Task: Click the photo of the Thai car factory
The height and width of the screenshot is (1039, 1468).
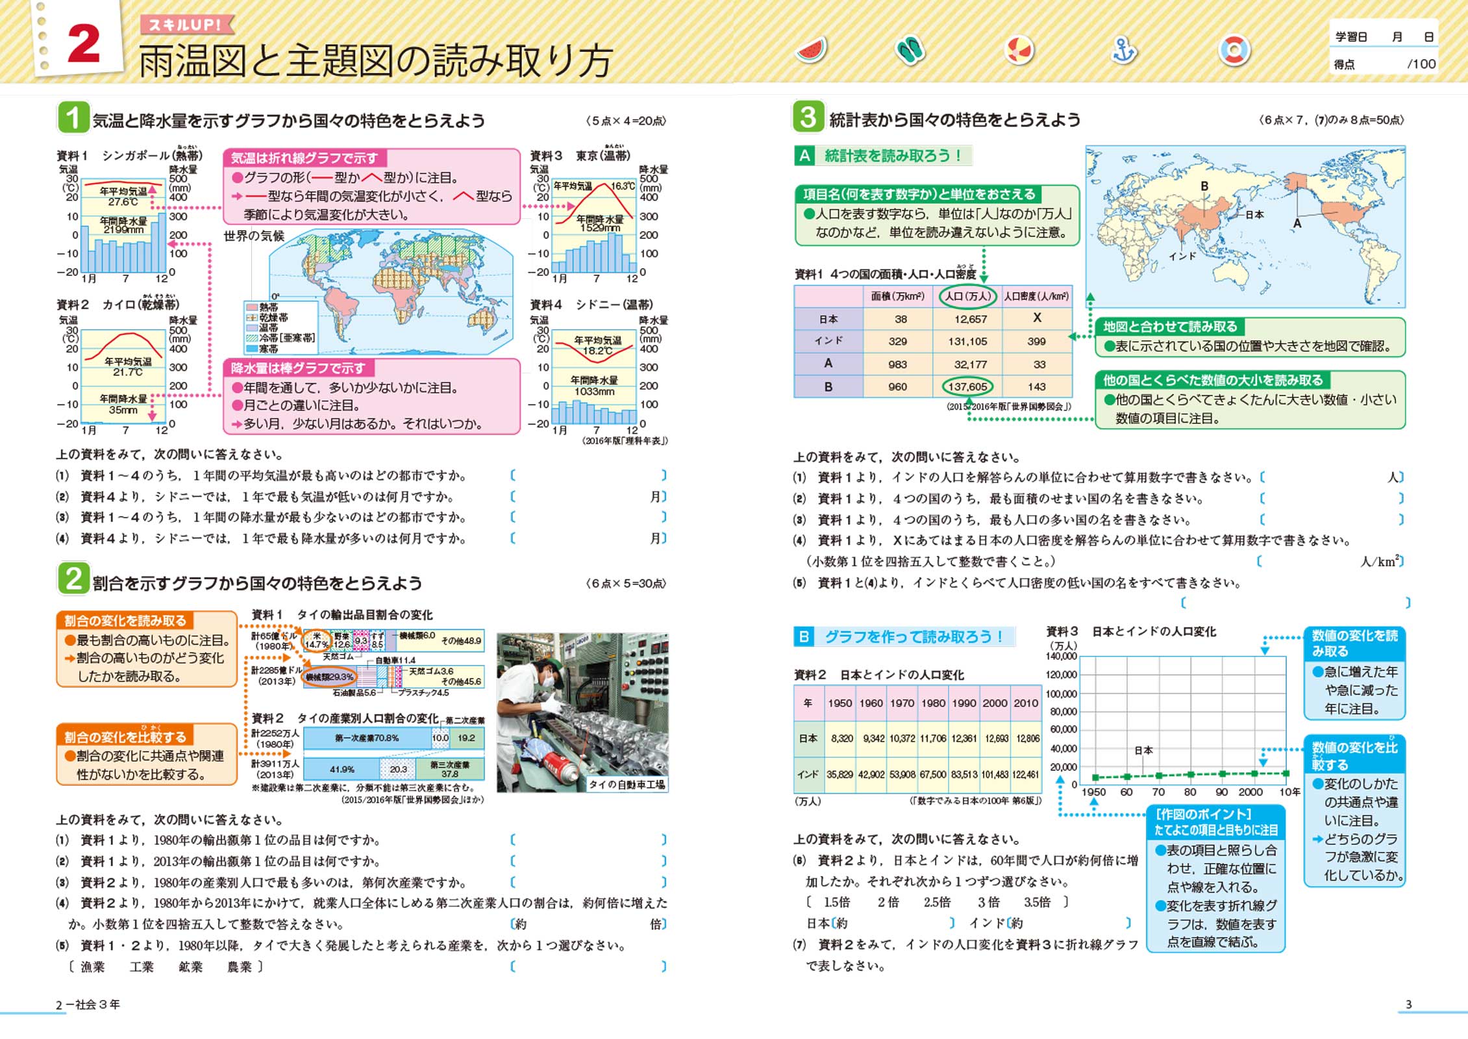Action: click(582, 712)
